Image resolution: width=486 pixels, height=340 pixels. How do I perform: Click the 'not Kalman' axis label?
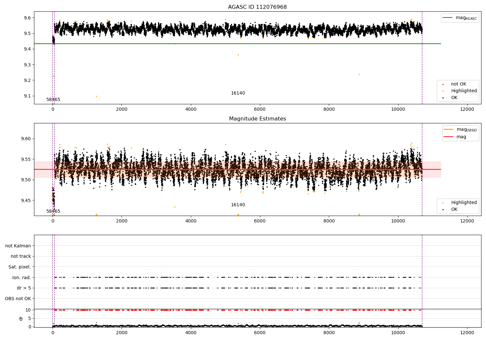[x=18, y=246]
